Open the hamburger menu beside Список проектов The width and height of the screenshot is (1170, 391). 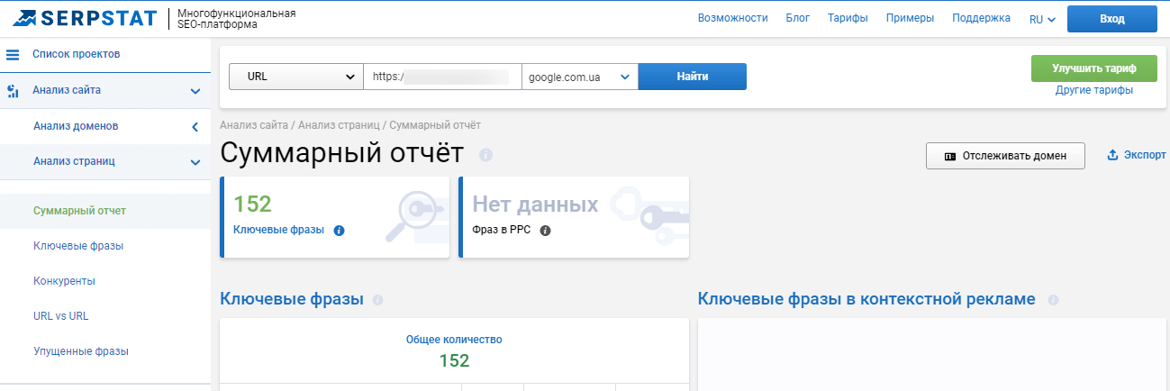click(13, 55)
